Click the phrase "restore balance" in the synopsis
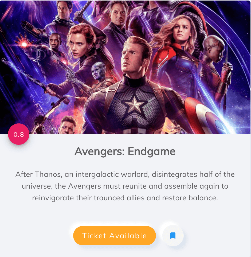The image size is (251, 257). click(190, 198)
